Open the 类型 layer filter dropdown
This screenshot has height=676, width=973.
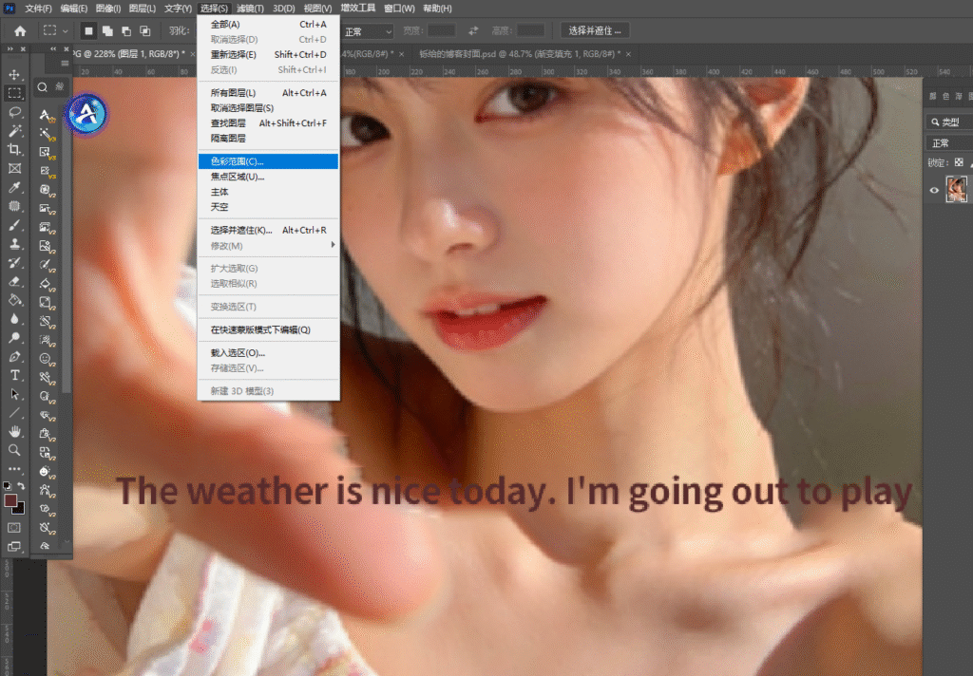pyautogui.click(x=950, y=122)
